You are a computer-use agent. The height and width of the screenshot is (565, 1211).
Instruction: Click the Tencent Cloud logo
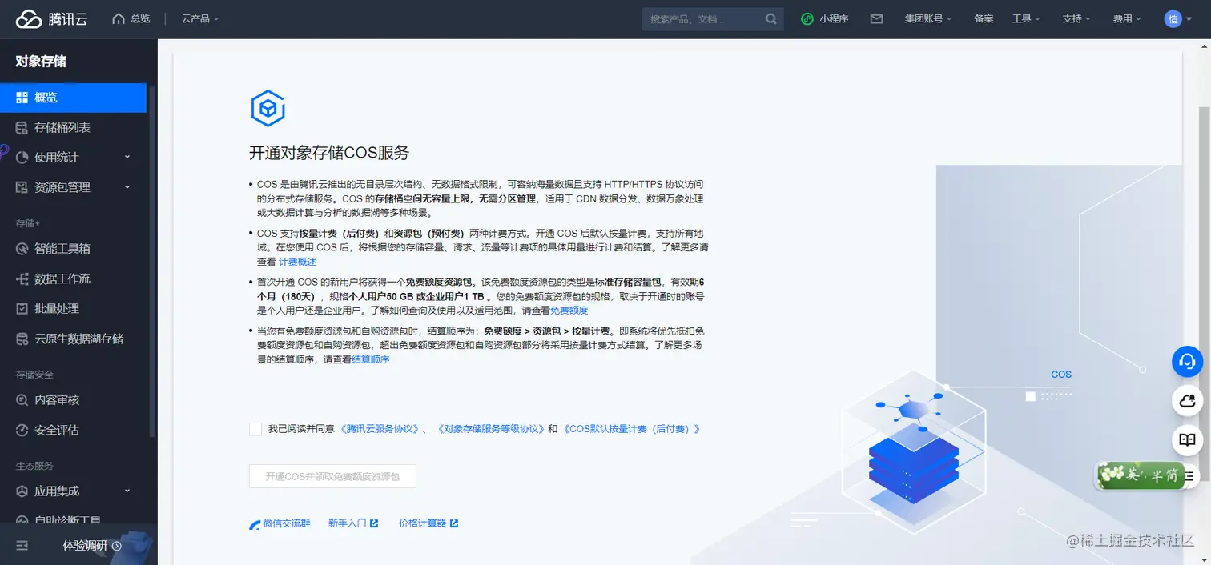[x=52, y=18]
